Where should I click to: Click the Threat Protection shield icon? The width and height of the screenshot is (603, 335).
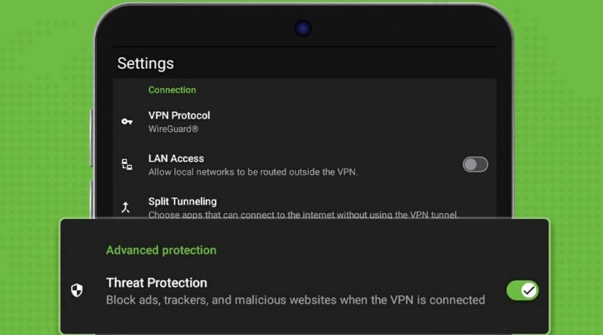pos(77,290)
